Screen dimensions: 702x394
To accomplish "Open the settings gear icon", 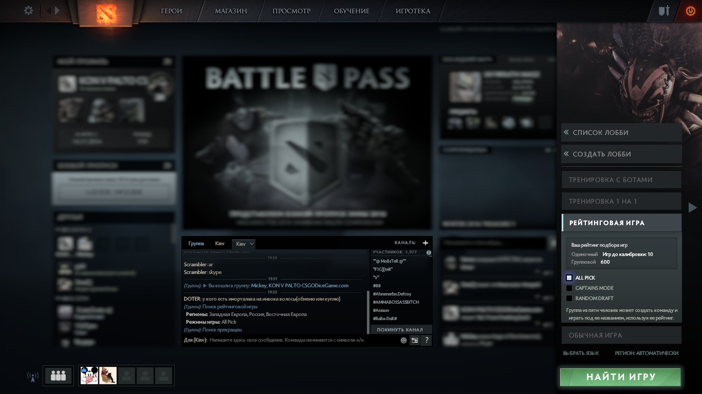I will point(28,10).
